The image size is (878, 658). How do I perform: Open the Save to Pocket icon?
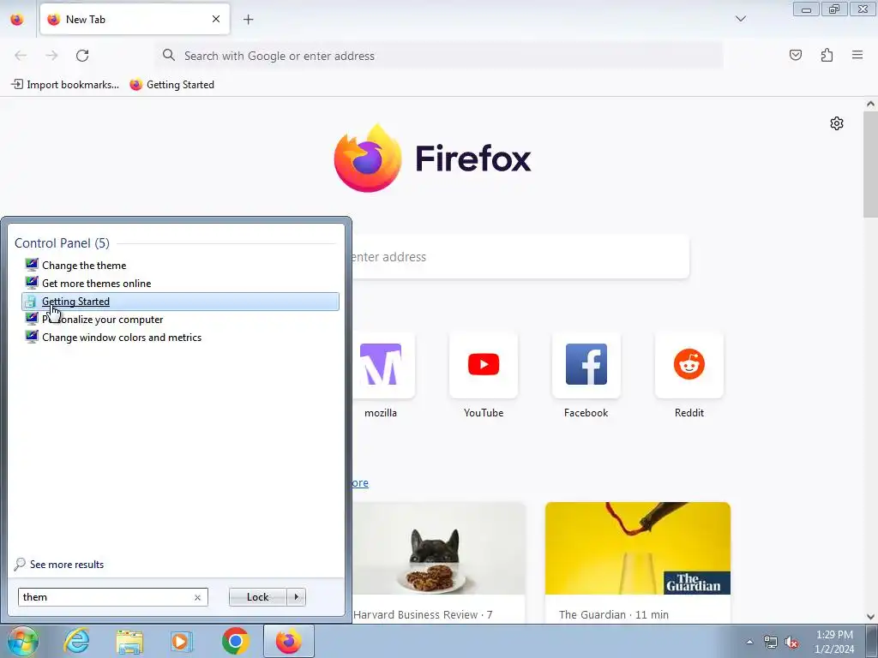click(x=795, y=55)
